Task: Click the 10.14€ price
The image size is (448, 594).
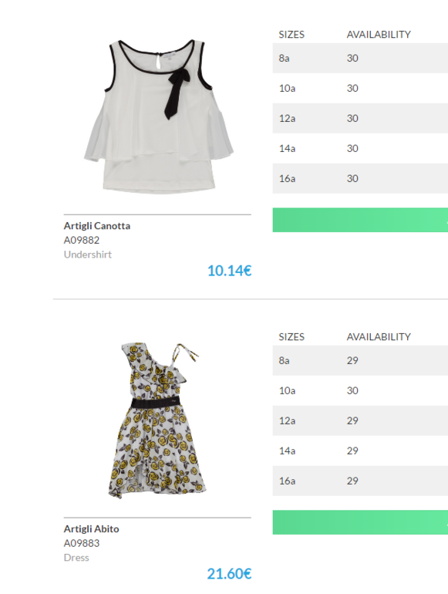Action: (x=229, y=271)
